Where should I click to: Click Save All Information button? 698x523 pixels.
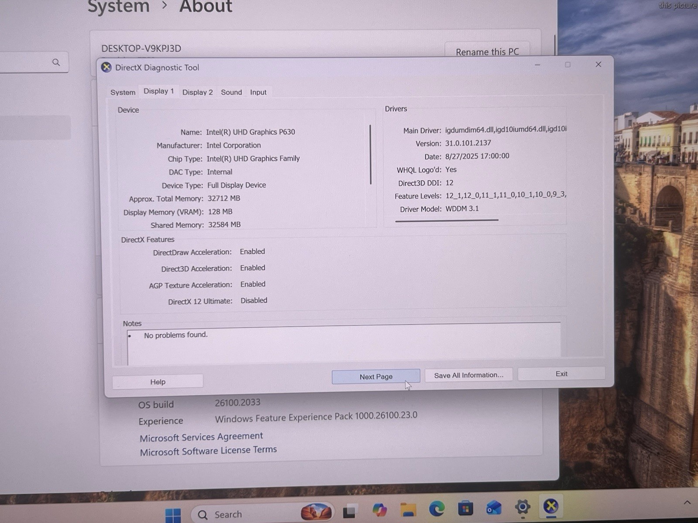tap(469, 375)
